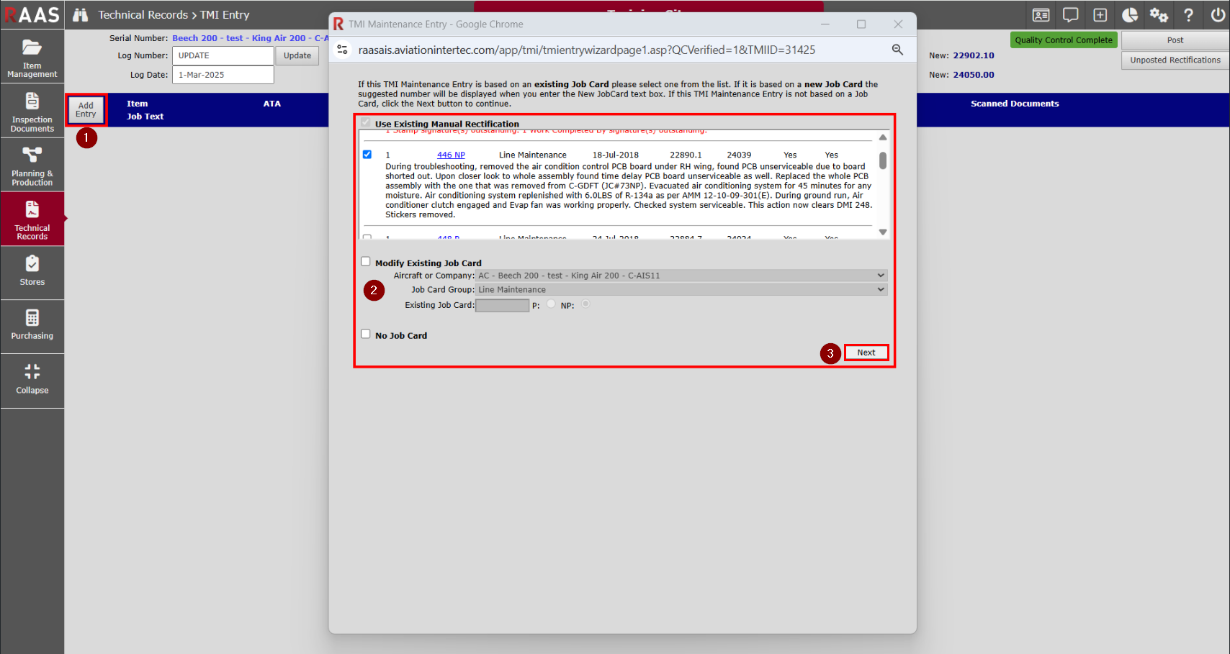Open the 446 NP job card link
The width and height of the screenshot is (1230, 654).
pyautogui.click(x=451, y=155)
